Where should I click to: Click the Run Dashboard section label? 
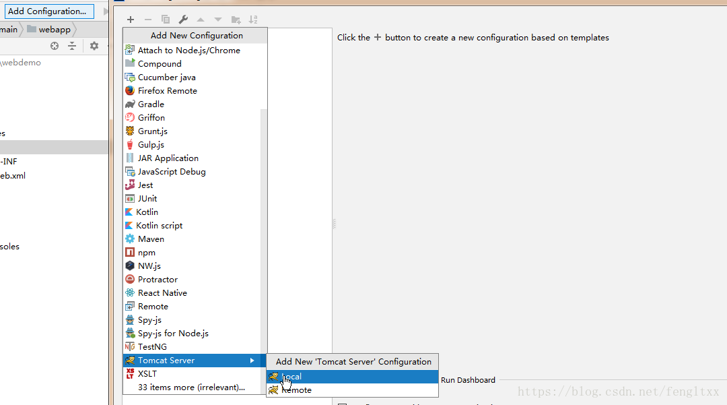tap(468, 380)
